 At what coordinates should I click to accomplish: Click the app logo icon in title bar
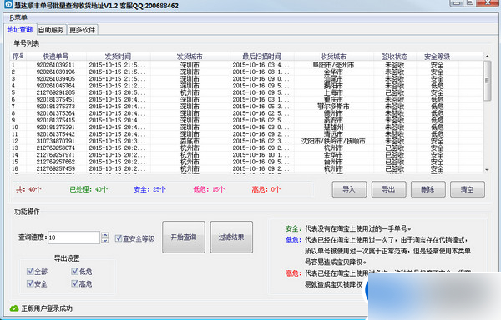[8, 5]
